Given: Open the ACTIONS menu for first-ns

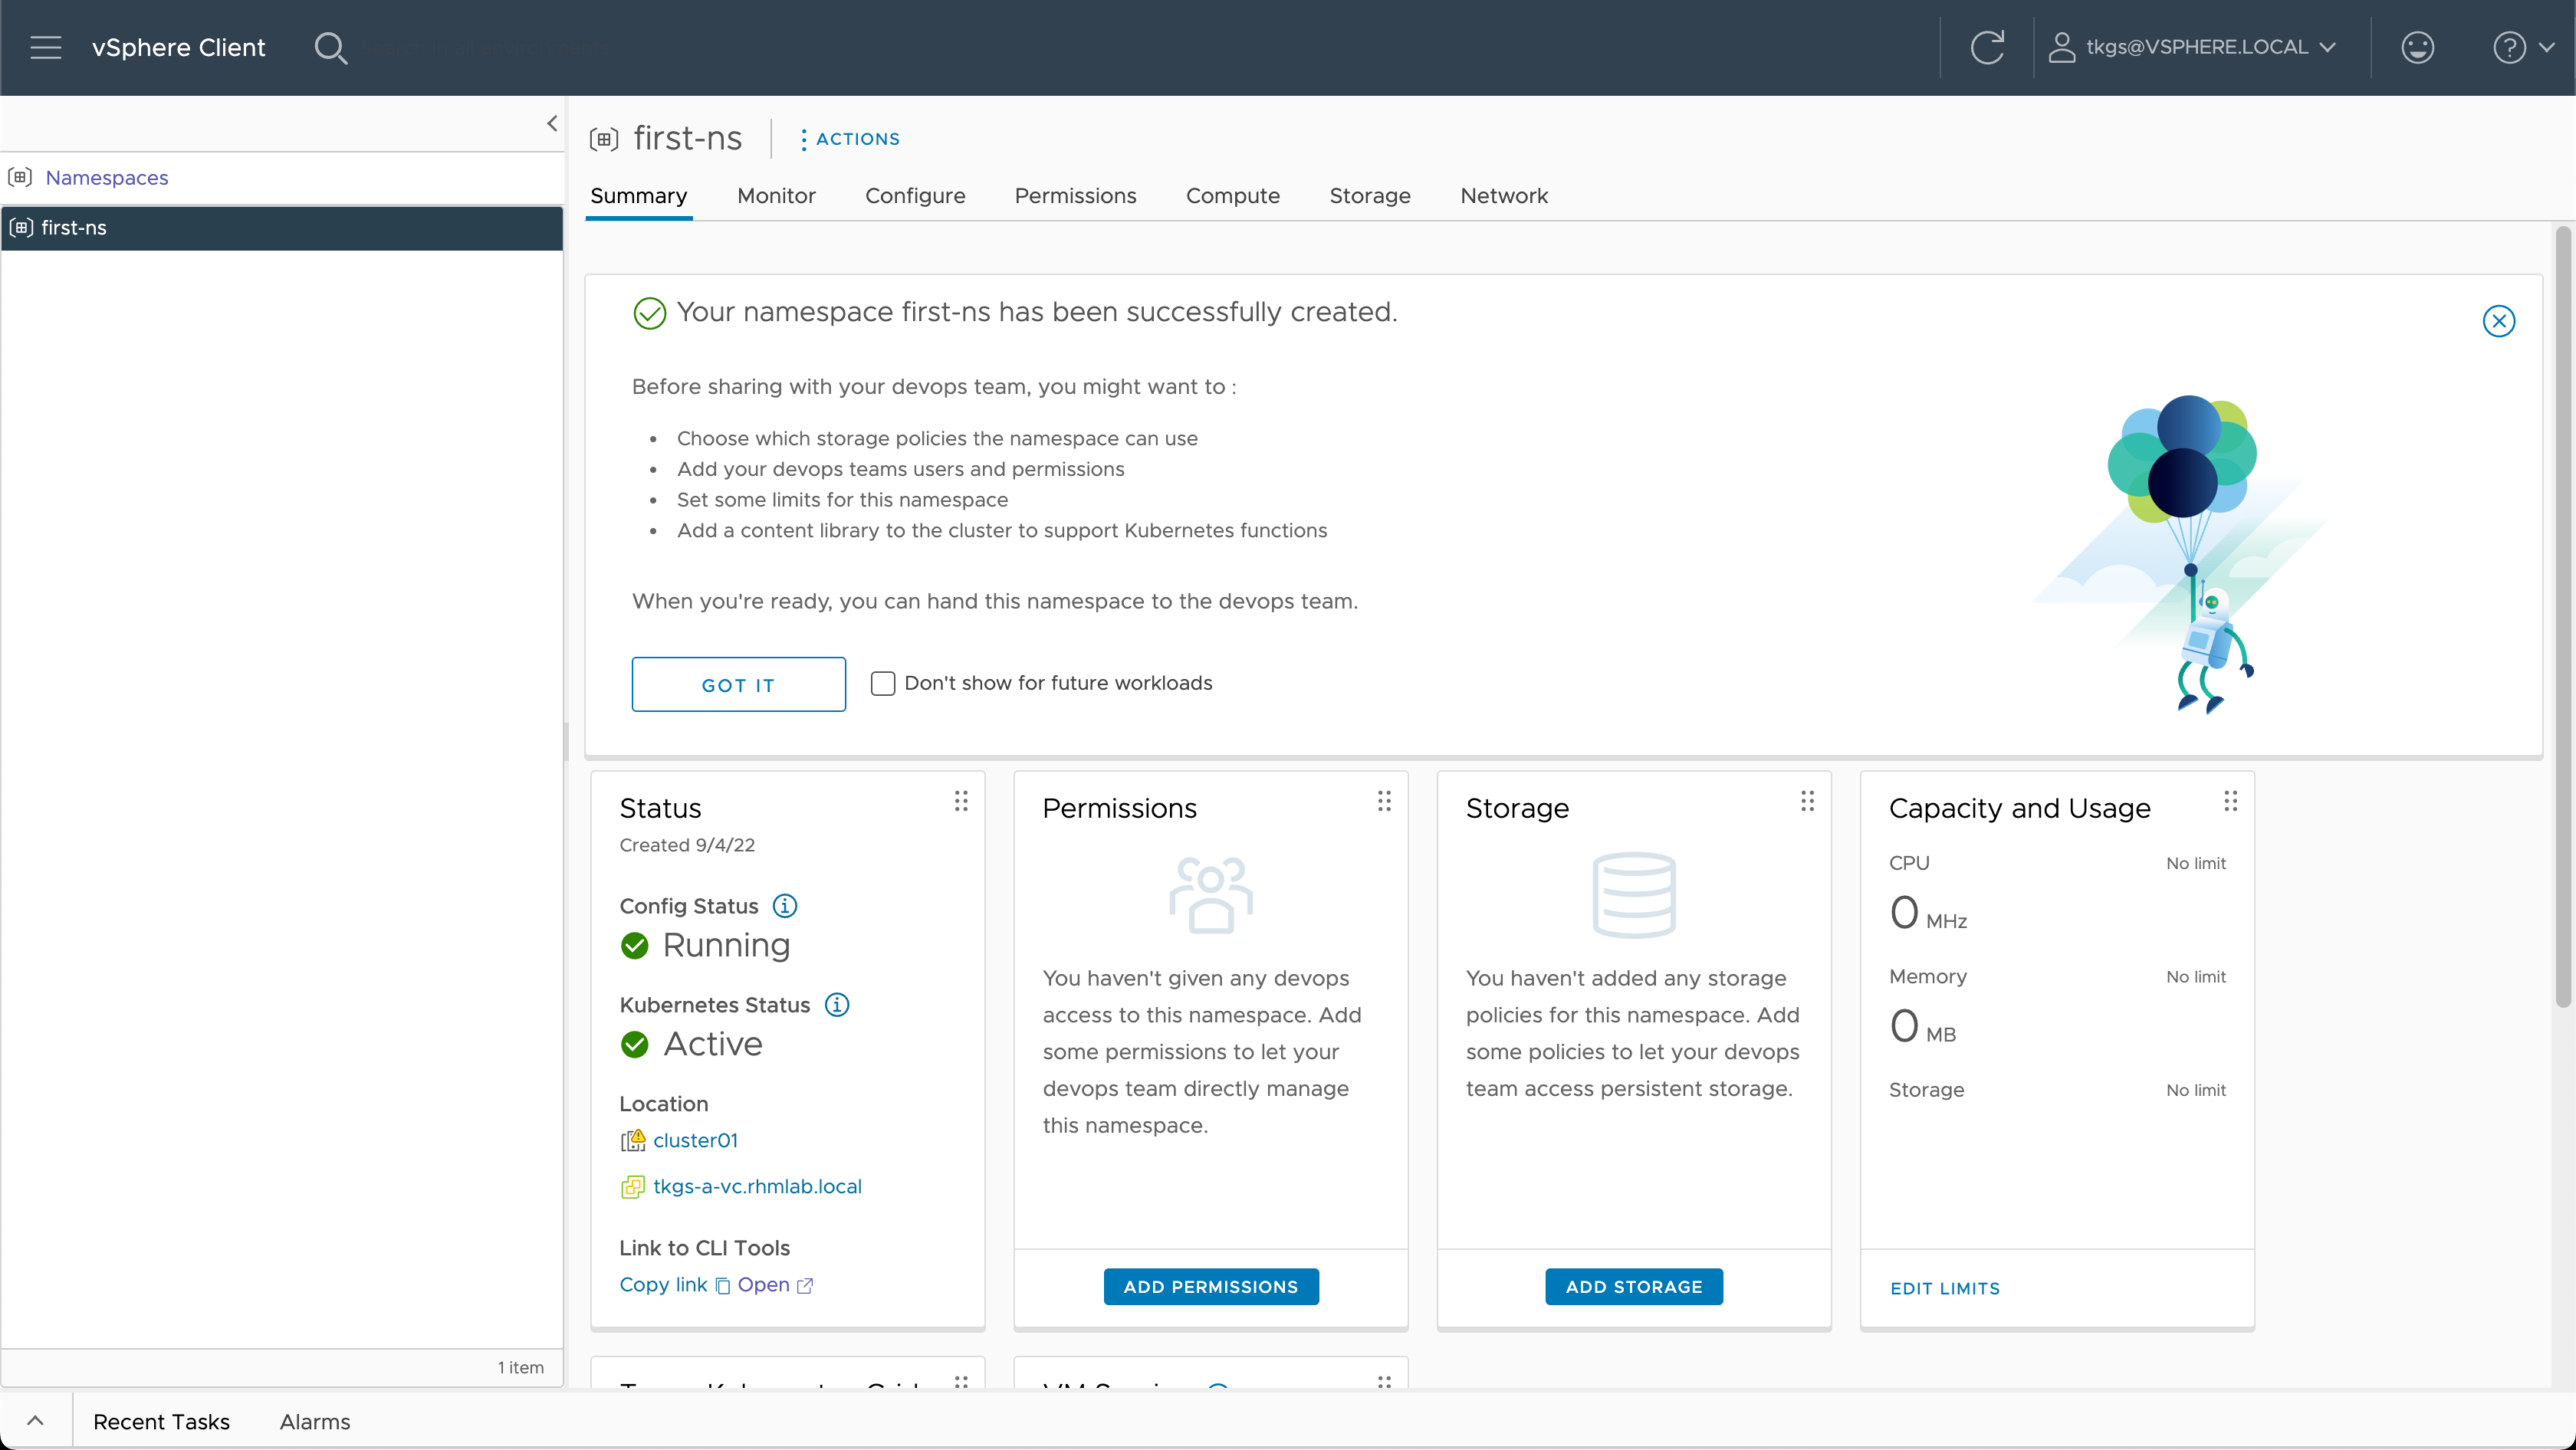Looking at the screenshot, I should point(849,139).
